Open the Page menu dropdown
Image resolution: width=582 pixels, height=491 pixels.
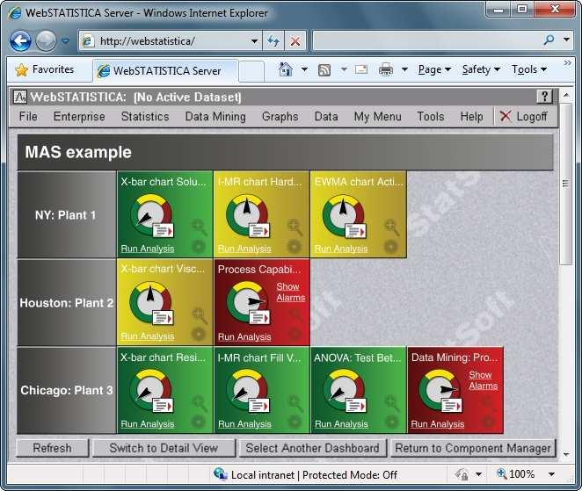click(x=434, y=69)
